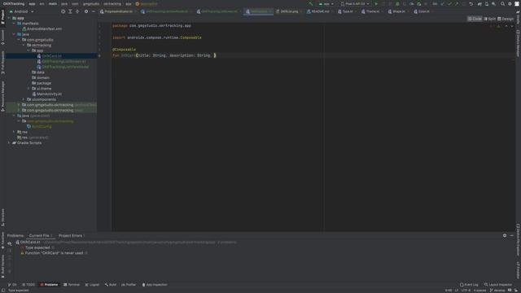
Task: Open the Event Log button
Action: tap(469, 285)
